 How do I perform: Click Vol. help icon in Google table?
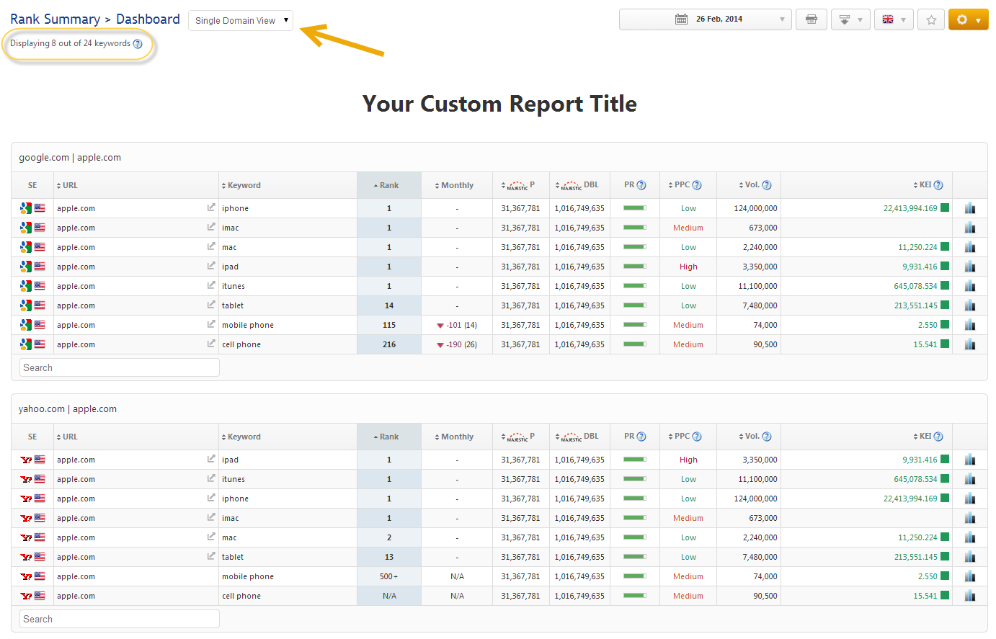click(x=767, y=185)
